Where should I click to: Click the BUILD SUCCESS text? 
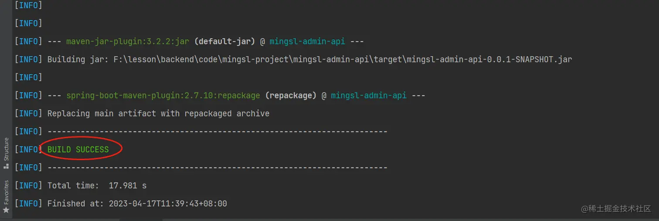pos(78,150)
